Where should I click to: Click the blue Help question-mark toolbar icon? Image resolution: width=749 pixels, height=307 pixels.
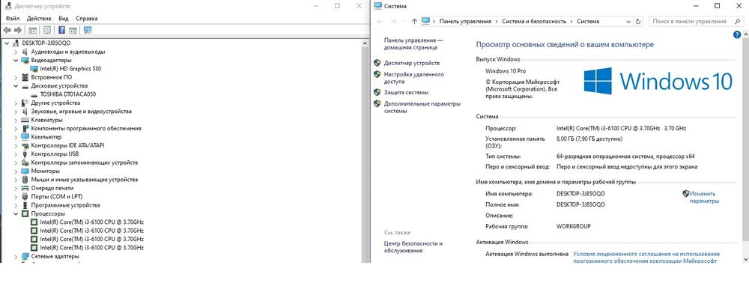[61, 30]
